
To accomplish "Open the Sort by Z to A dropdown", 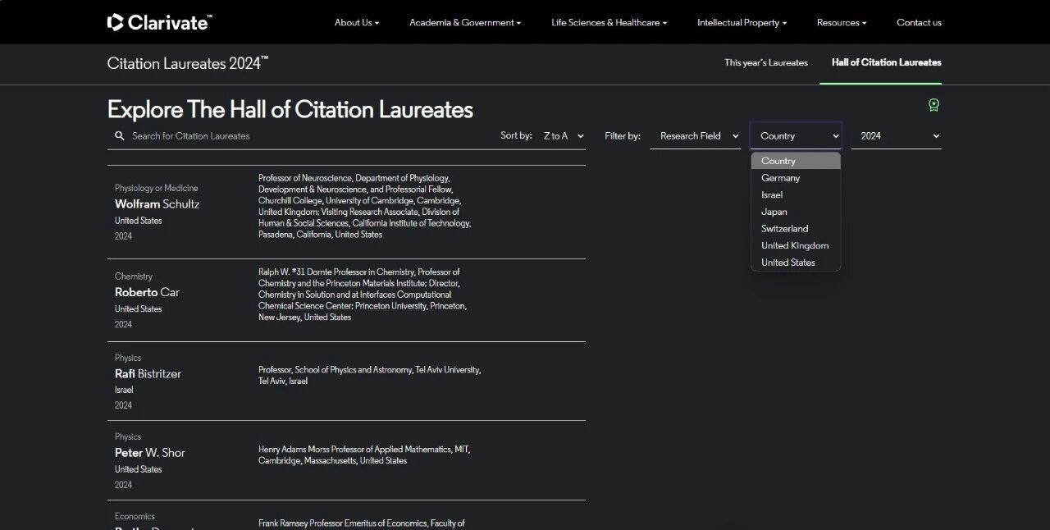I will [563, 136].
